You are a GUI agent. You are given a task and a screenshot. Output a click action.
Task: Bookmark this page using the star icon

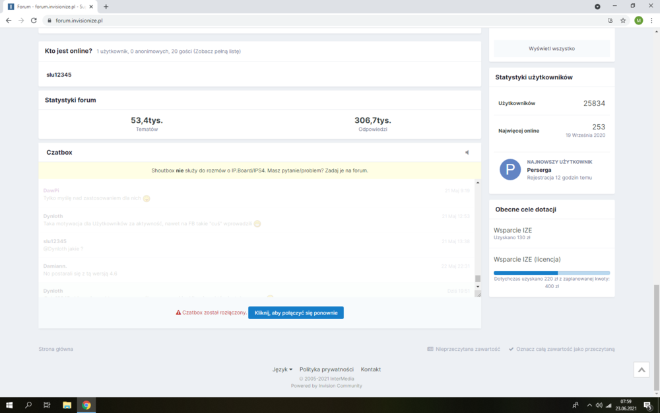[623, 20]
